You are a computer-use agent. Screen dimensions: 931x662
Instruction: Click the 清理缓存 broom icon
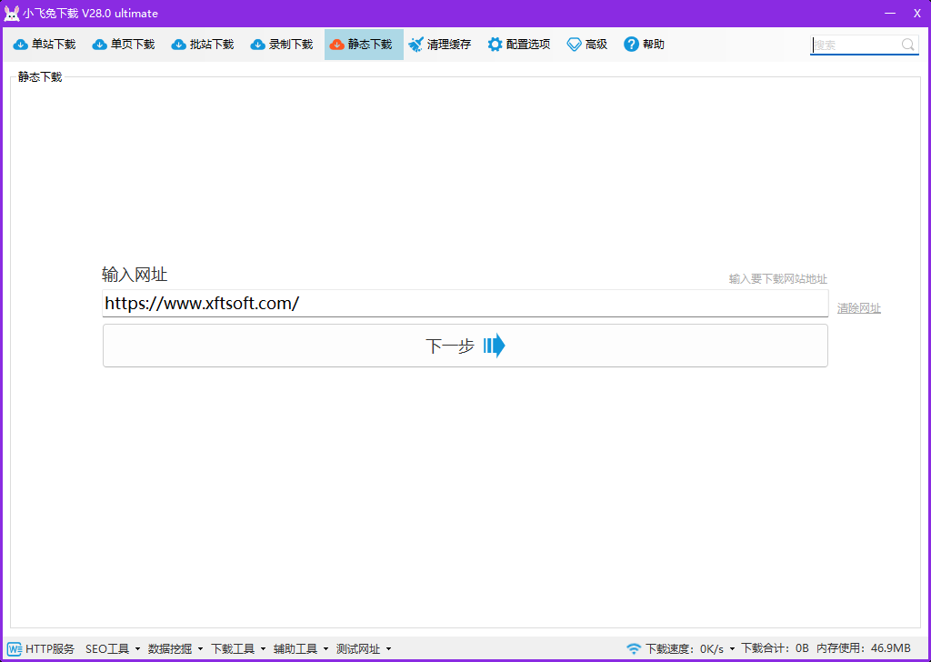pos(416,45)
